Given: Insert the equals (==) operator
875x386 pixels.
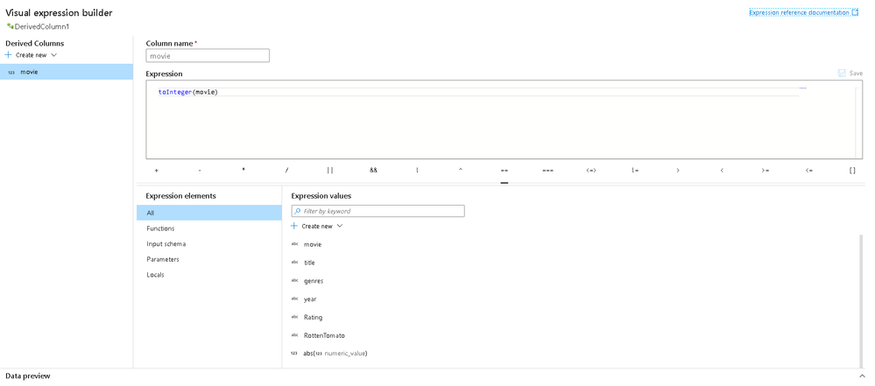Looking at the screenshot, I should tap(505, 170).
